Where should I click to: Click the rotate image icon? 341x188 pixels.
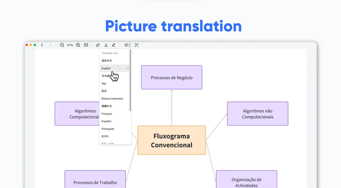[x=98, y=45]
